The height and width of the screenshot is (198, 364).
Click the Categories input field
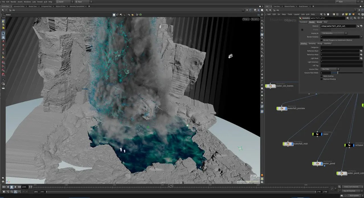pyautogui.click(x=341, y=47)
